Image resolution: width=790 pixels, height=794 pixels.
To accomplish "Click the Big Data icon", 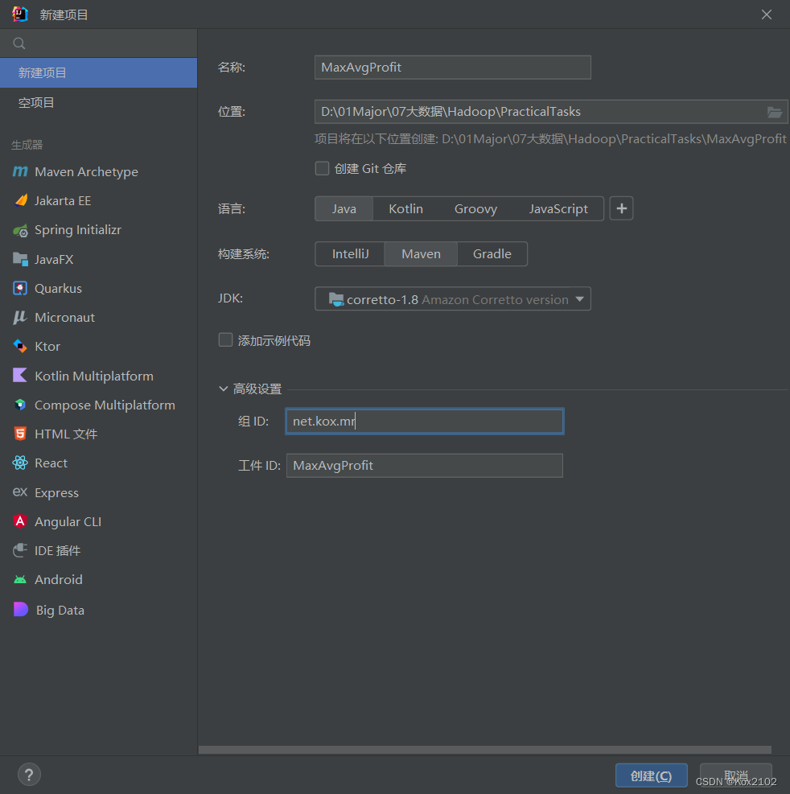I will tap(20, 609).
